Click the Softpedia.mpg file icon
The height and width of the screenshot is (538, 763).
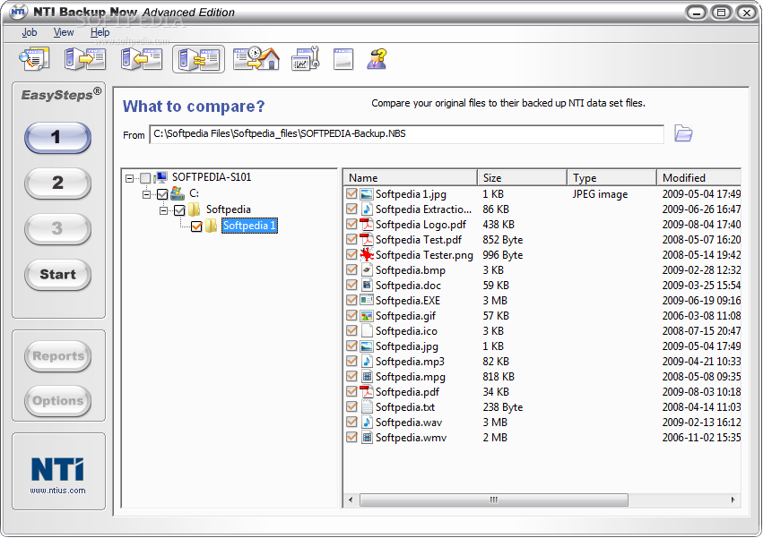pos(367,376)
